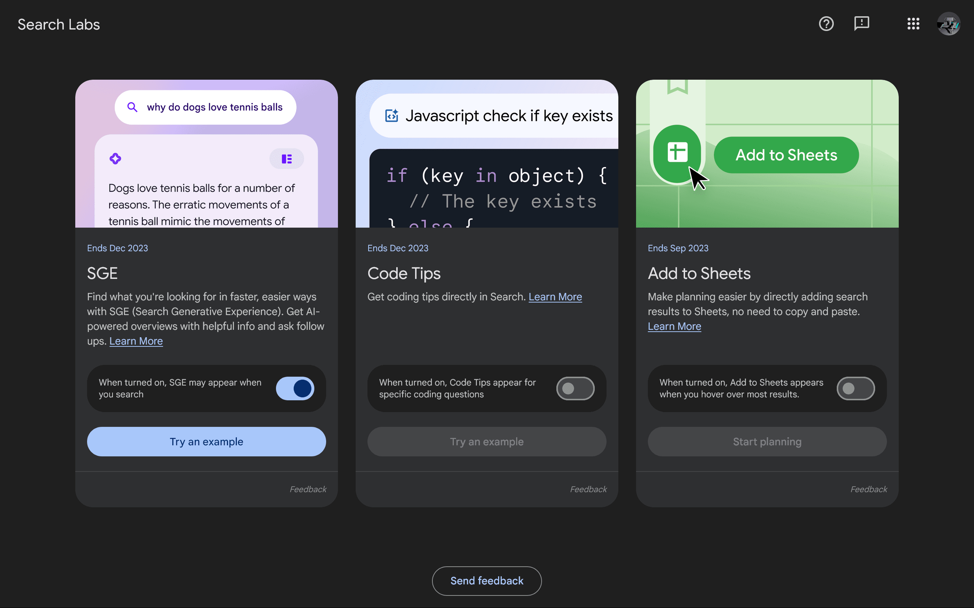Click 'When turned on, Code Tips appear' text
Image resolution: width=974 pixels, height=608 pixels.
[457, 388]
